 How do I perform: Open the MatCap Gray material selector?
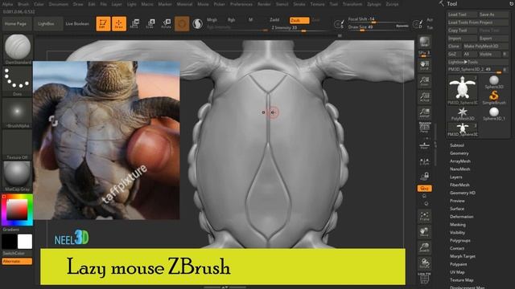click(x=18, y=177)
